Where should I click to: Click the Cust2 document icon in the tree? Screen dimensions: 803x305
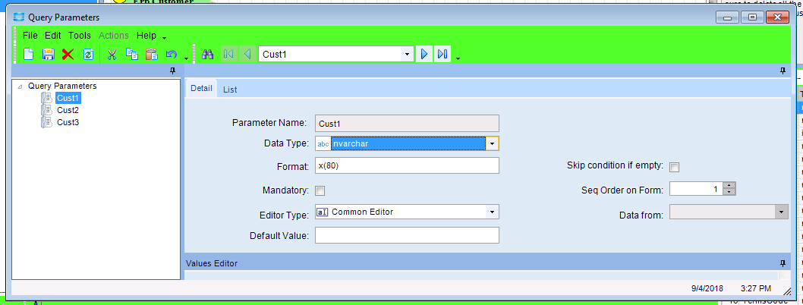coord(46,109)
